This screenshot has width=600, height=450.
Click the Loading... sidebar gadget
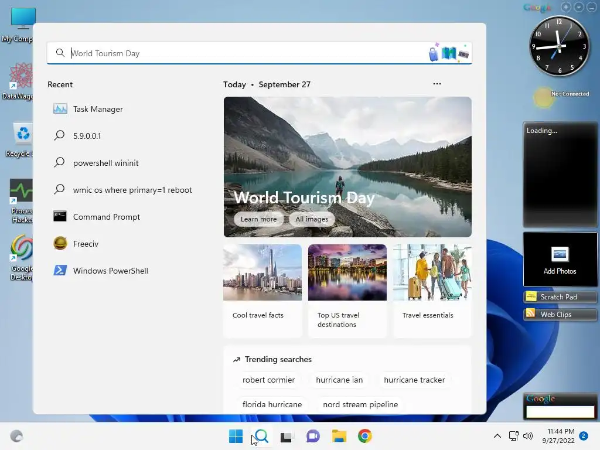[560, 175]
